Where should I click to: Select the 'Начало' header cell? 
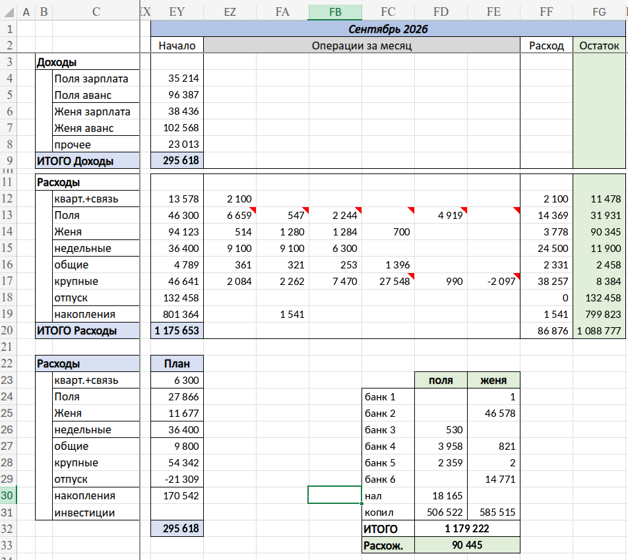click(177, 46)
